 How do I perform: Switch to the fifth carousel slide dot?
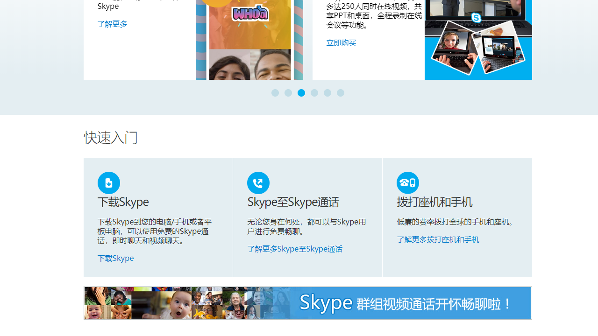point(327,93)
